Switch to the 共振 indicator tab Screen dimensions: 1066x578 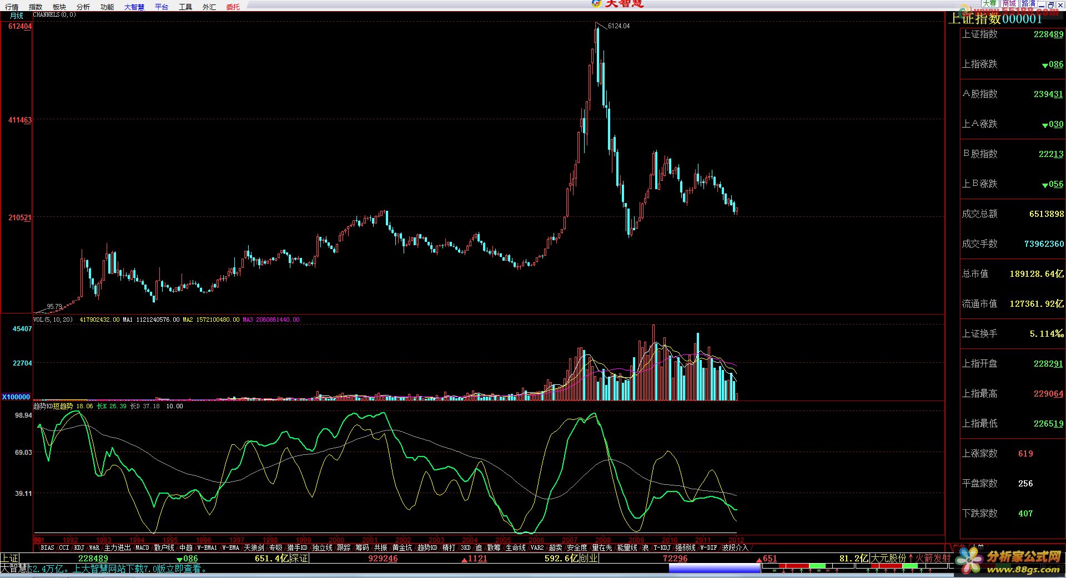pos(380,547)
